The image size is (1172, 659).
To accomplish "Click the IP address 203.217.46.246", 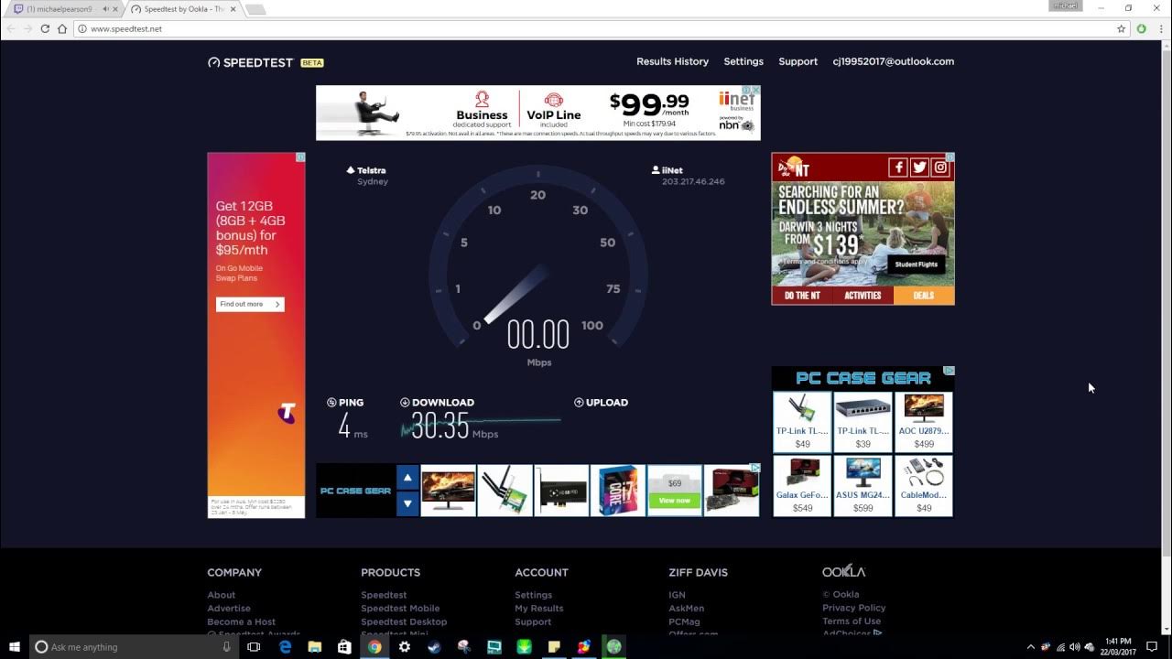I will [x=693, y=181].
